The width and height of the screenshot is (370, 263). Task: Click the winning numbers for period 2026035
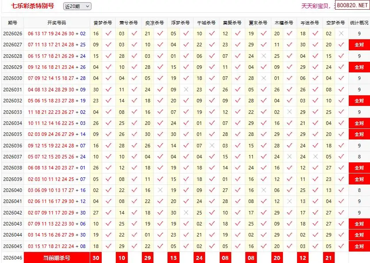coord(57,134)
